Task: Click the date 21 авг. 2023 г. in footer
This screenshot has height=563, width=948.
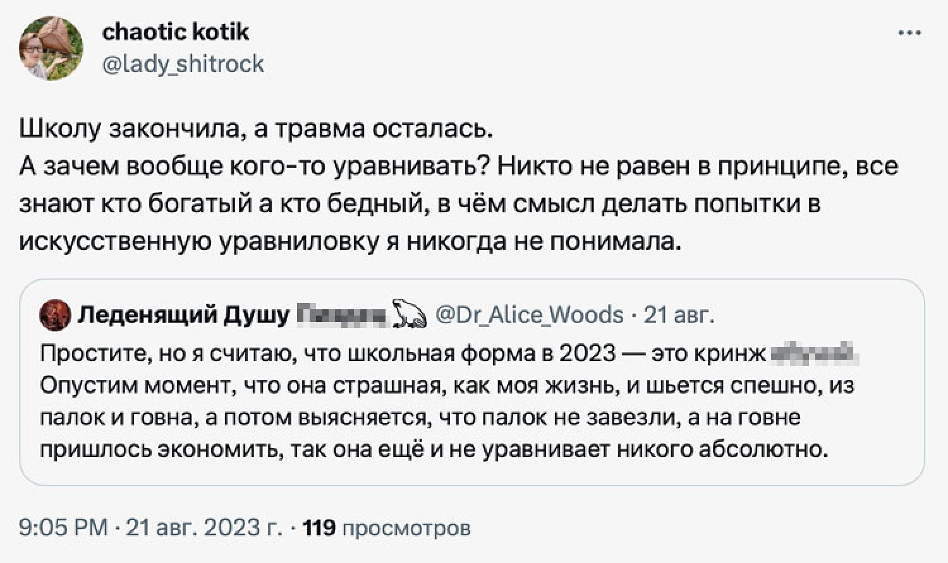Action: click(204, 527)
